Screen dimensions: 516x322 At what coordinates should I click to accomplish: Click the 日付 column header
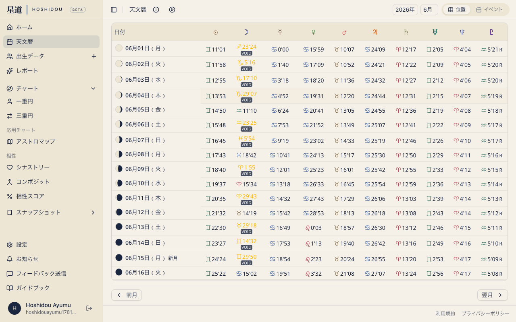pyautogui.click(x=120, y=32)
